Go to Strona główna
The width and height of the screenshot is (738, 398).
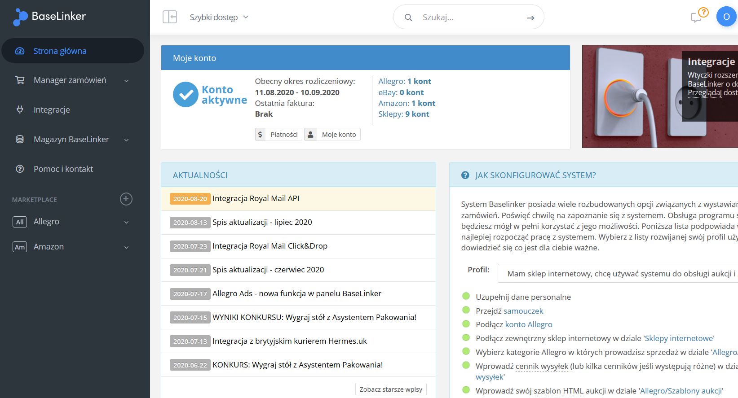tap(60, 51)
